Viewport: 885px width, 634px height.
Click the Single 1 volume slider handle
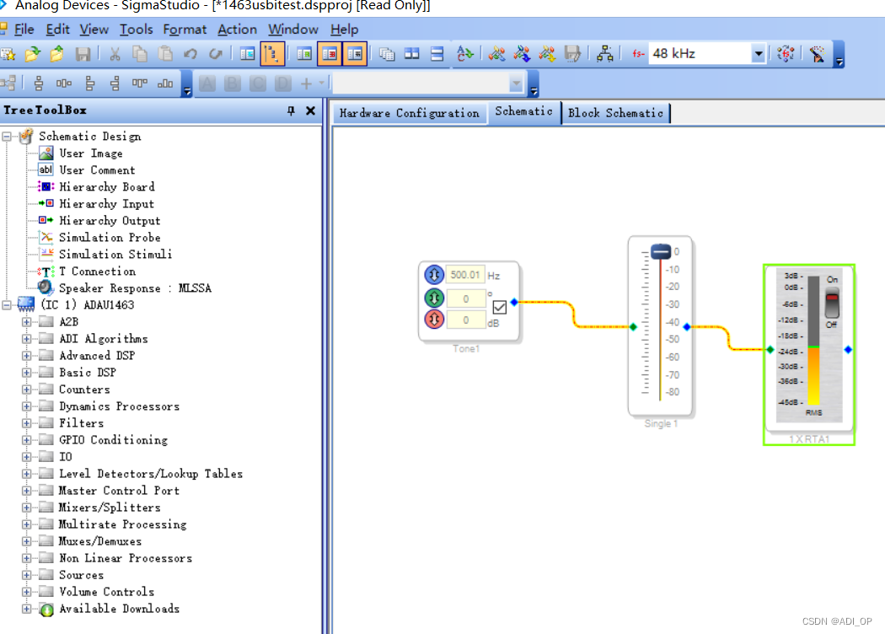click(660, 251)
